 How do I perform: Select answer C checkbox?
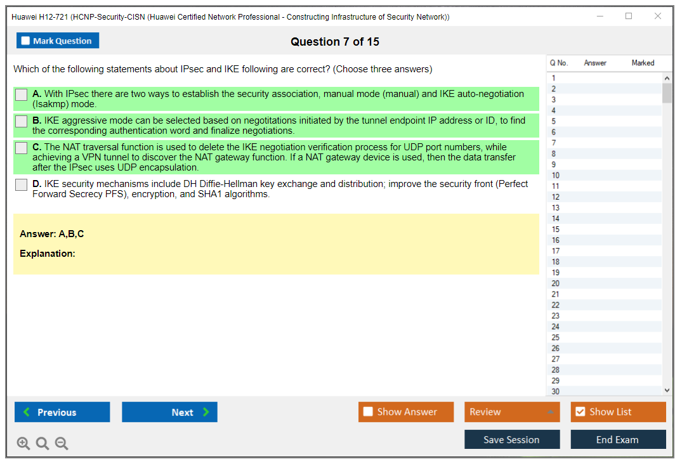(x=22, y=148)
